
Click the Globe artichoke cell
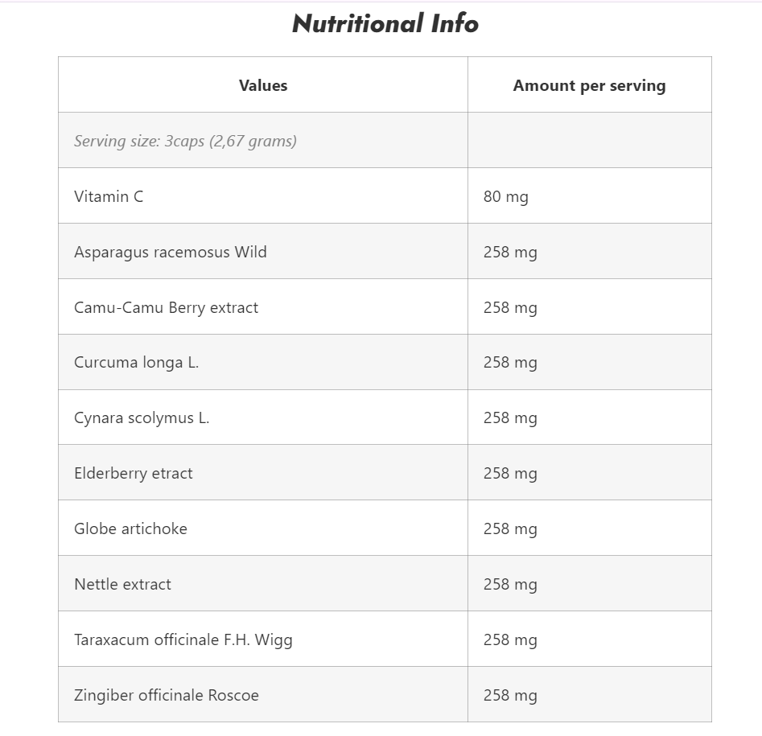[x=130, y=528]
